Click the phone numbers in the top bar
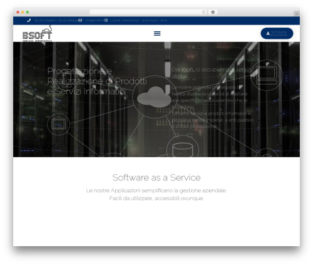 point(56,20)
